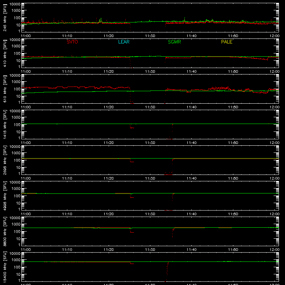Select the 245 MHz [SFU] axis title
This screenshot has width=285, height=285.
pyautogui.click(x=5, y=17)
